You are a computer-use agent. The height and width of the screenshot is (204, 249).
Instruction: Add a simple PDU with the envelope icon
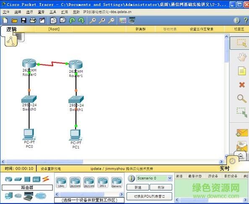pyautogui.click(x=242, y=133)
